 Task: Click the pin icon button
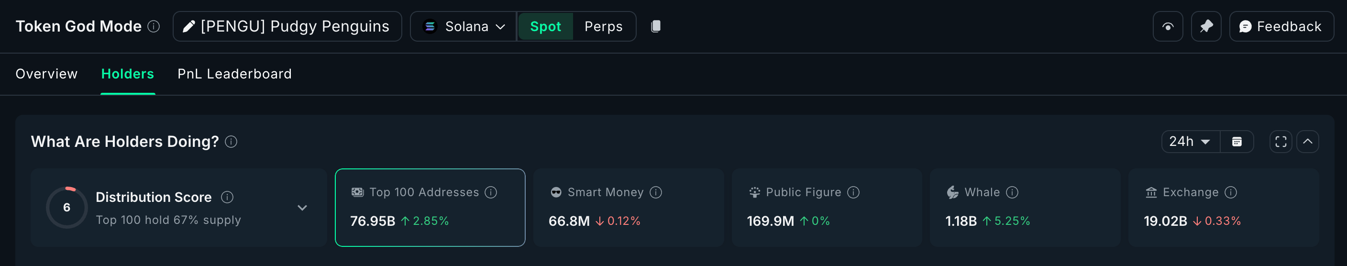pyautogui.click(x=1206, y=26)
